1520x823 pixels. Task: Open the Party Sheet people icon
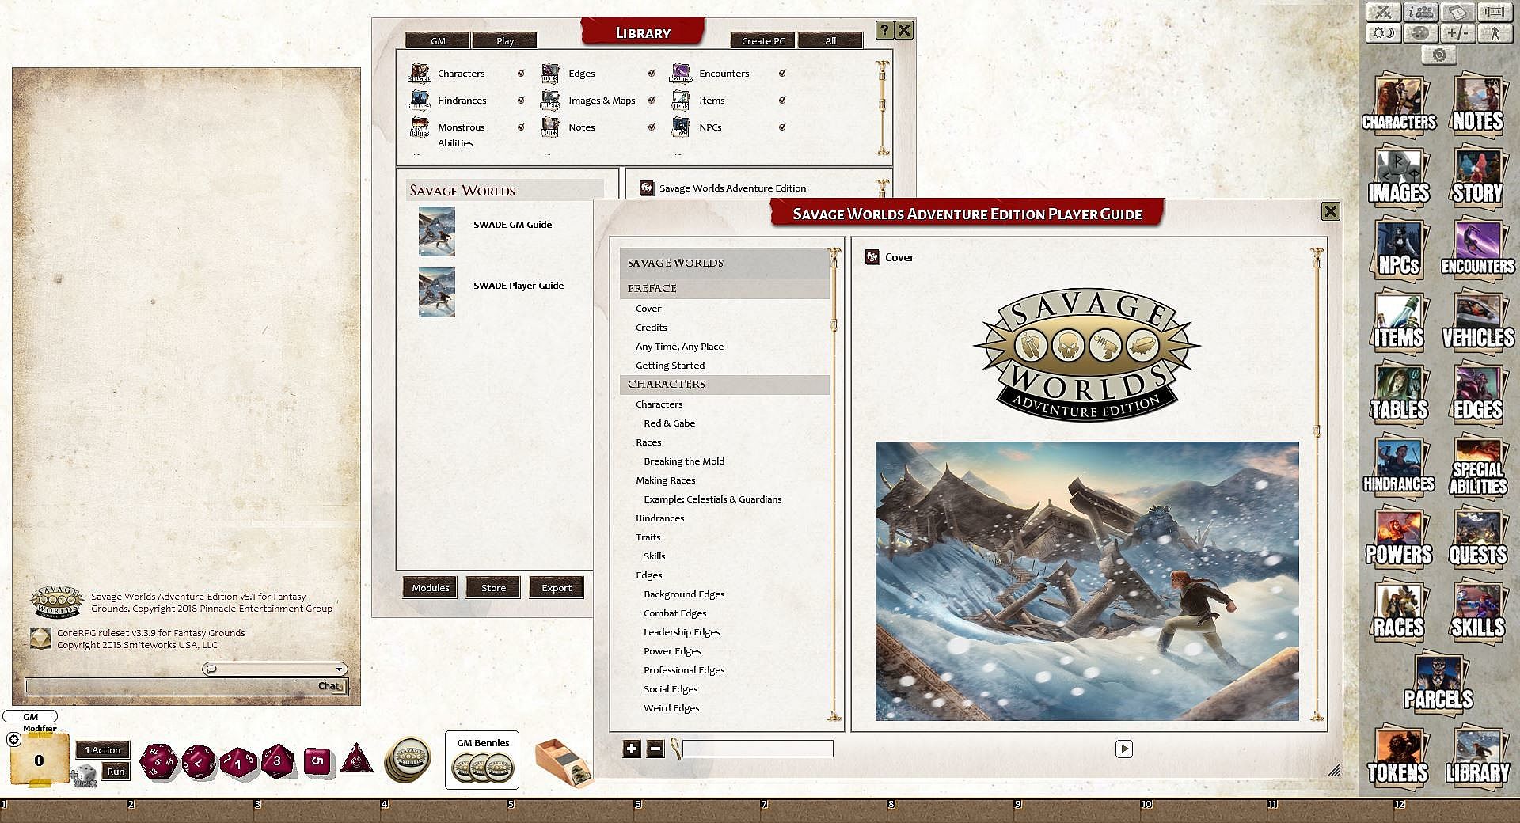(x=1421, y=13)
